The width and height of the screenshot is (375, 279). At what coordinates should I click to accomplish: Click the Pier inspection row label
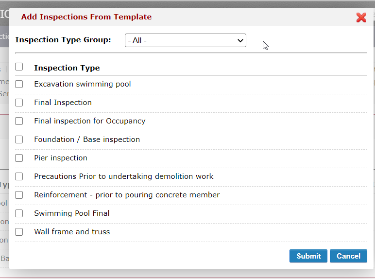pyautogui.click(x=60, y=158)
